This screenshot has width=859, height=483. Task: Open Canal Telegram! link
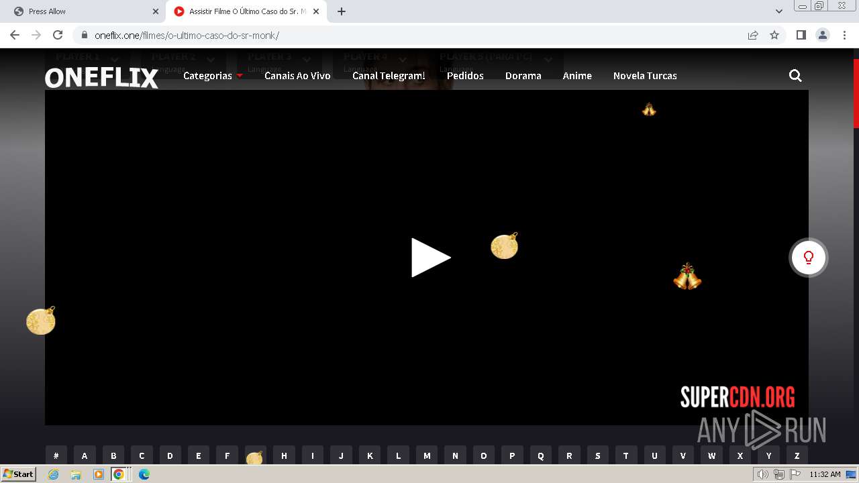pyautogui.click(x=389, y=76)
